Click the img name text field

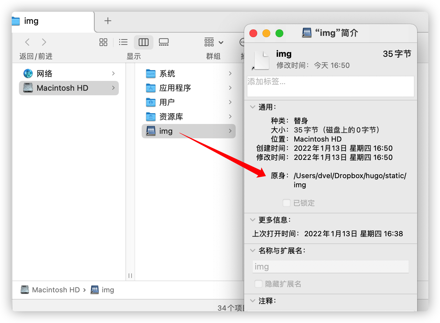[x=330, y=267]
